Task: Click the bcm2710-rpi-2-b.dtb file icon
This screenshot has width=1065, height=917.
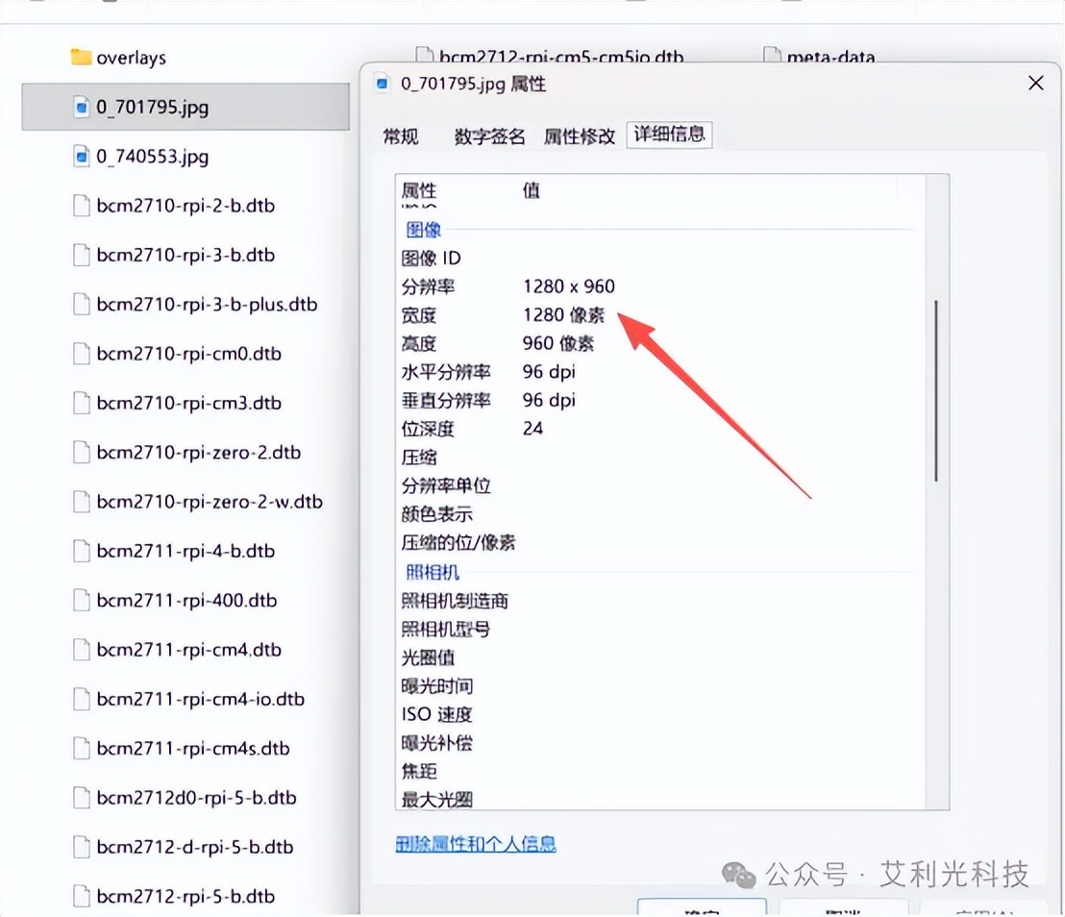Action: click(x=82, y=205)
